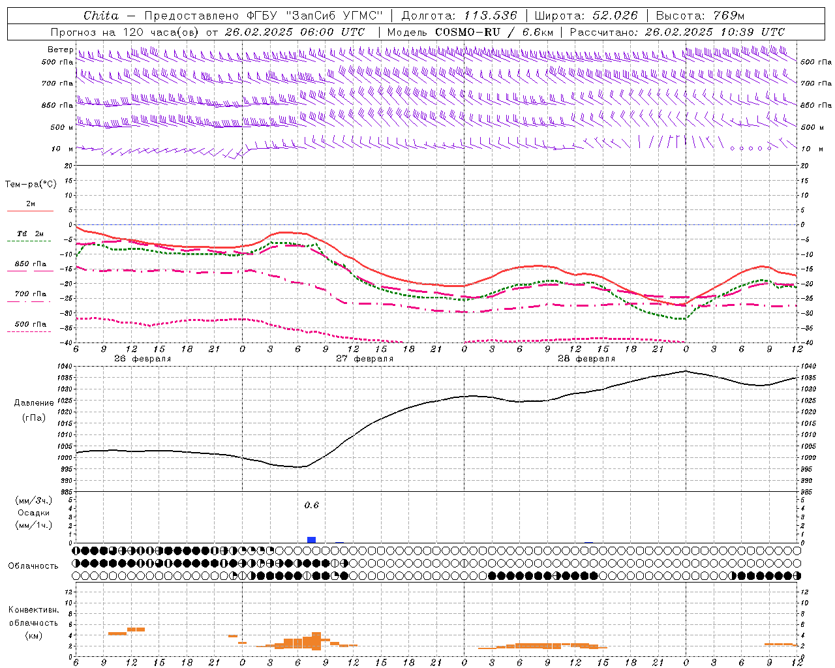835x668 pixels.
Task: Click the "(мм/3ч.)" precipitation unit label
Action: click(x=34, y=500)
